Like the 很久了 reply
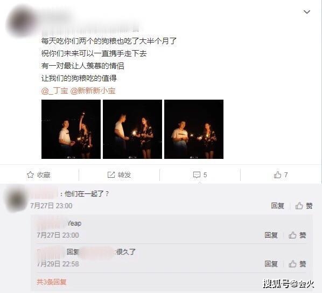 [292, 264]
